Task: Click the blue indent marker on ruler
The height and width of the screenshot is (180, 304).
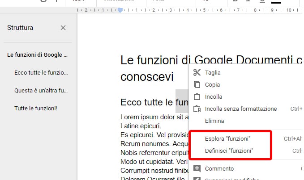Action: [120, 10]
